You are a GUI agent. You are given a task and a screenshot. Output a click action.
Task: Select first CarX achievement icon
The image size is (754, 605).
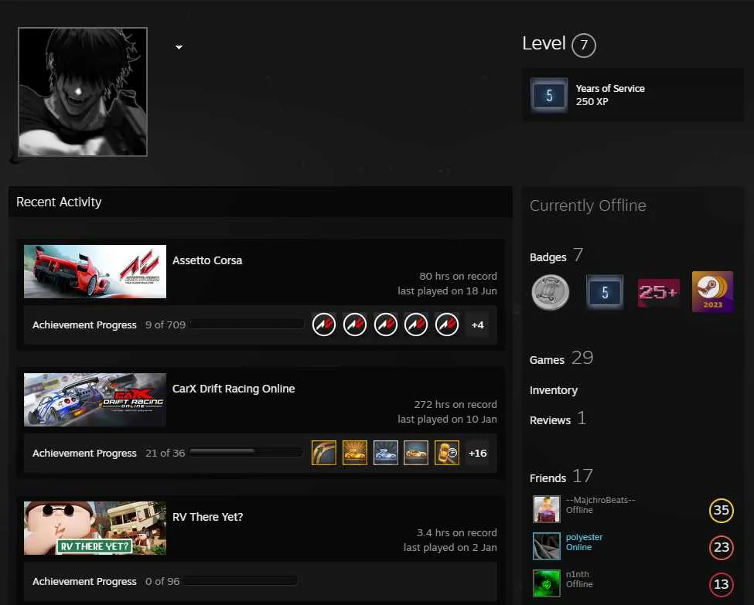[324, 453]
